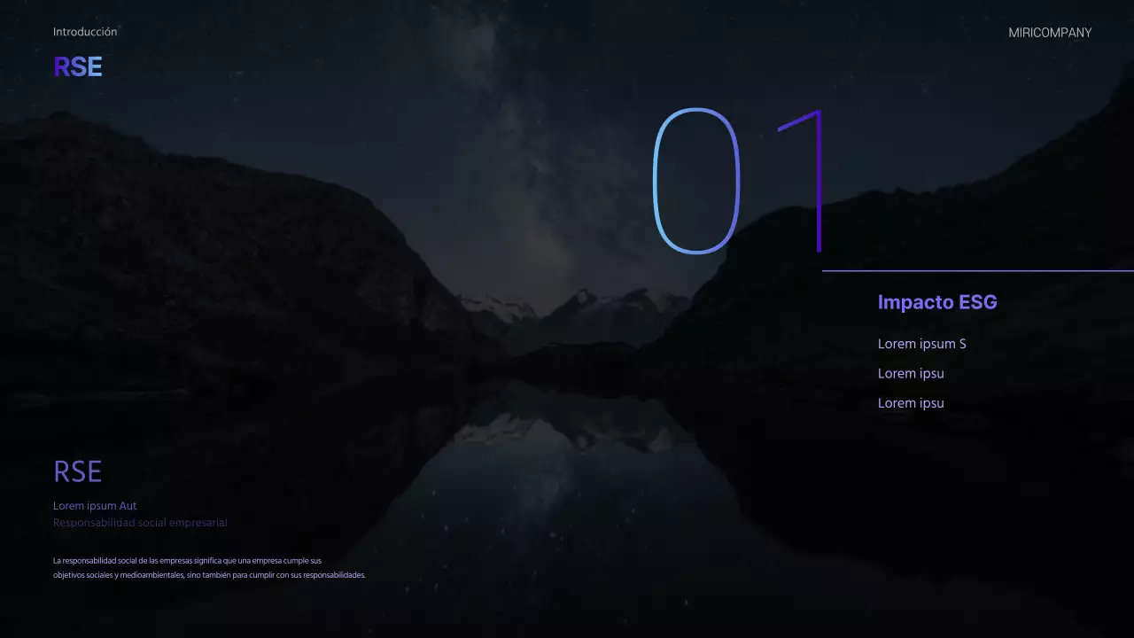The image size is (1134, 638).
Task: Select the paragraph line starting "La responsabilidad social"
Action: tap(187, 561)
